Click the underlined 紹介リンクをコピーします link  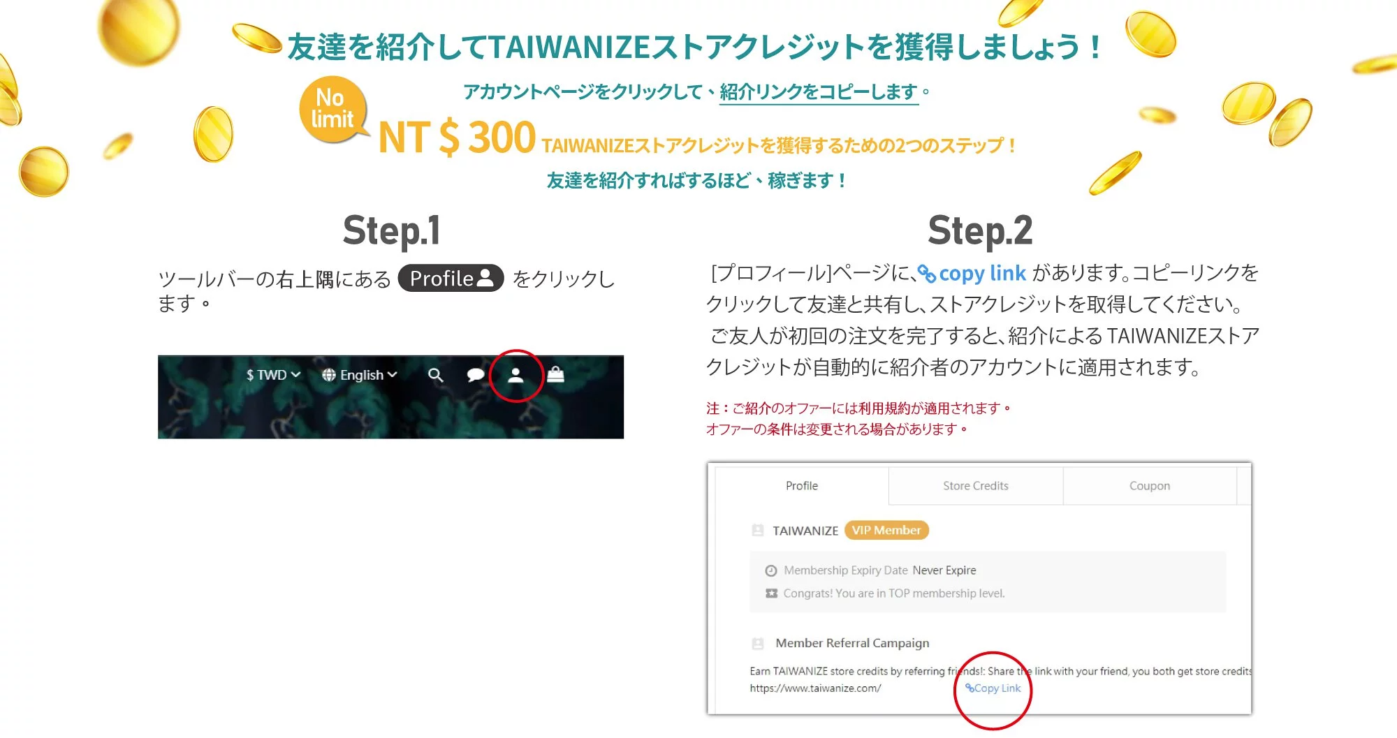(819, 92)
